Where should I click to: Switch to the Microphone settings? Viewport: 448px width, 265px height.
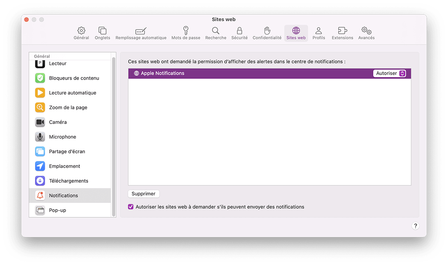click(x=62, y=137)
